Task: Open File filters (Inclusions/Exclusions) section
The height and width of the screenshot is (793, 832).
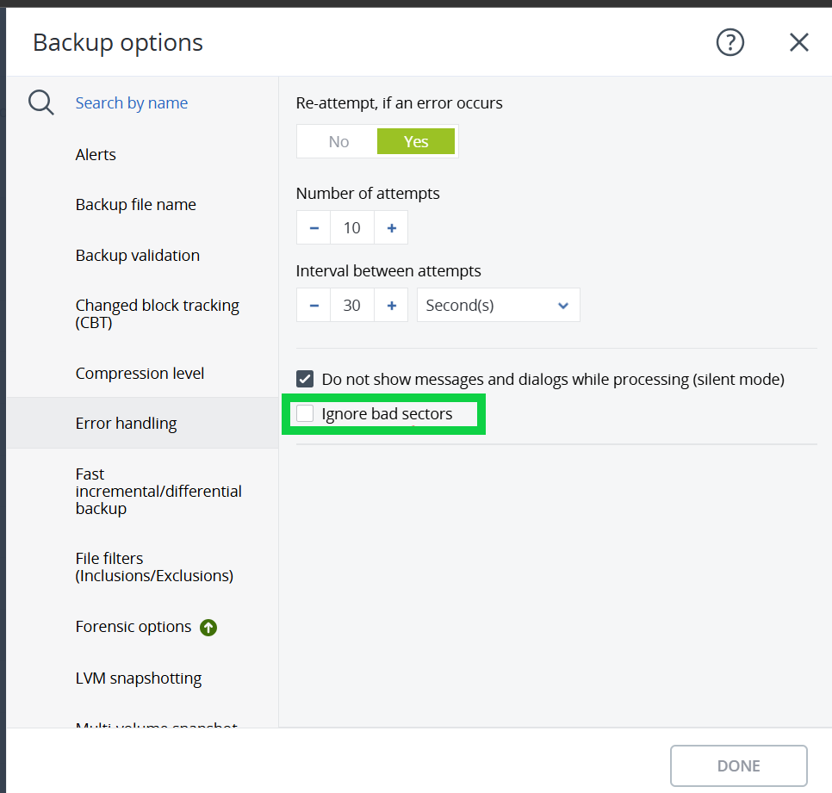Action: tap(154, 567)
